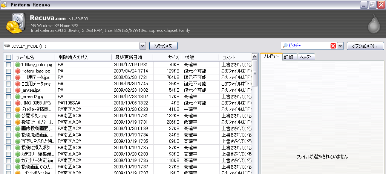Select the file name カテゴリー決定.jpg
This screenshot has width=386, height=174.
point(37,160)
